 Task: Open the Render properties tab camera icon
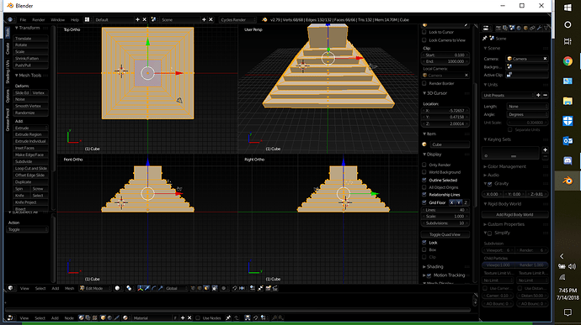click(498, 28)
